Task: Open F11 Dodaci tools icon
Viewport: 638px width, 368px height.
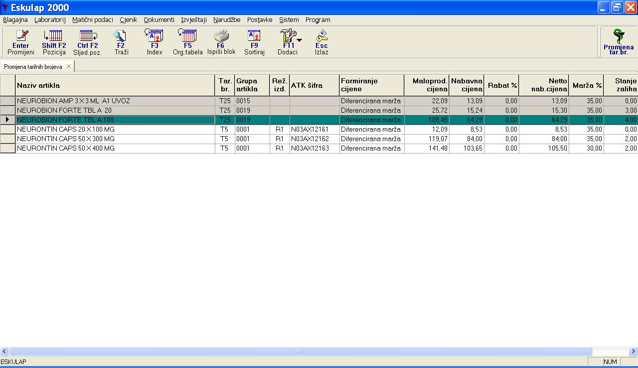Action: tap(288, 42)
